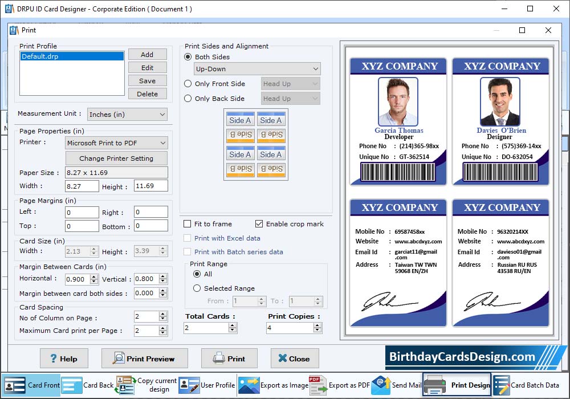Select Default.drp in Print Profile list
Image resolution: width=570 pixels, height=399 pixels.
72,56
